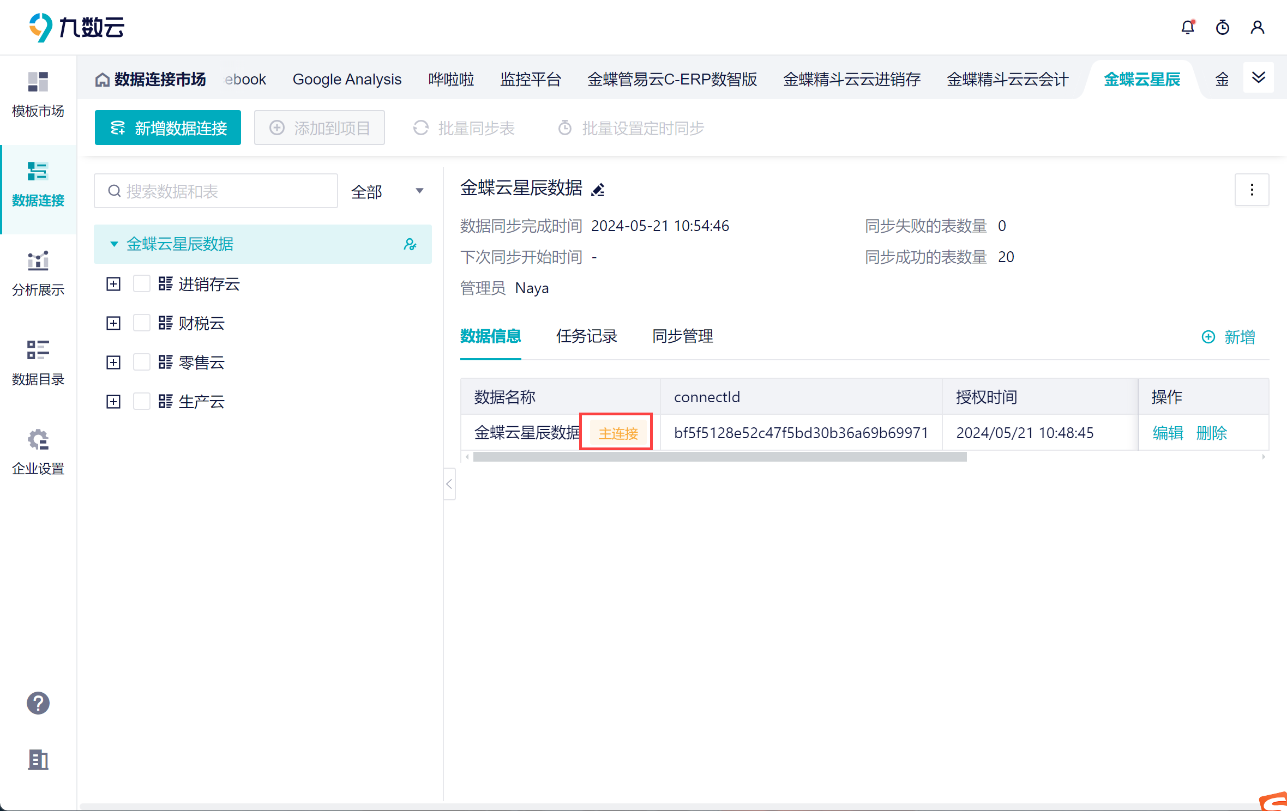Open the user account icon

1257,27
